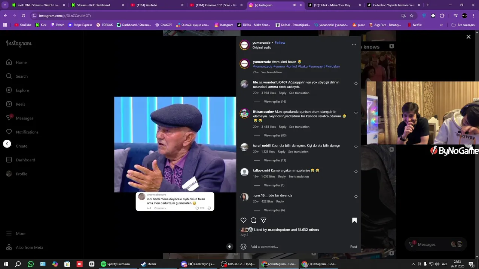This screenshot has height=269, width=479.
Task: Open Reels in Instagram sidebar
Action: (16, 104)
